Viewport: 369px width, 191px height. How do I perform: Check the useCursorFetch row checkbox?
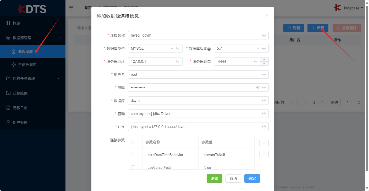coord(133,167)
